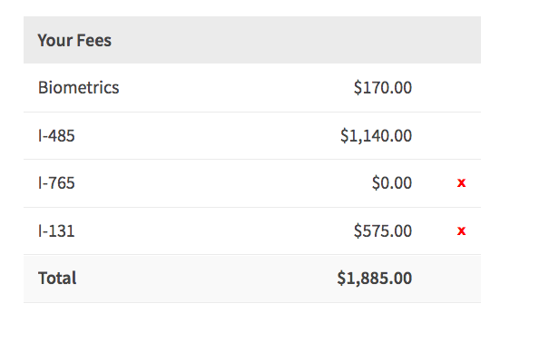Click the Your Fees header
The height and width of the screenshot is (343, 539).
74,40
